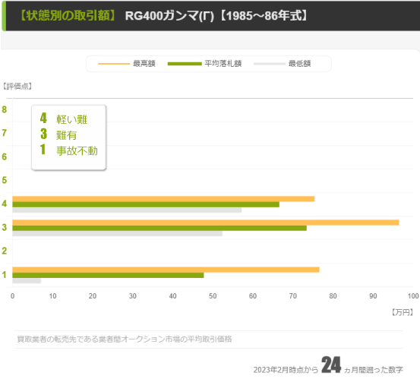The image size is (420, 382).
Task: Click the 事故不動 label in the grade key
Action: coord(77,151)
